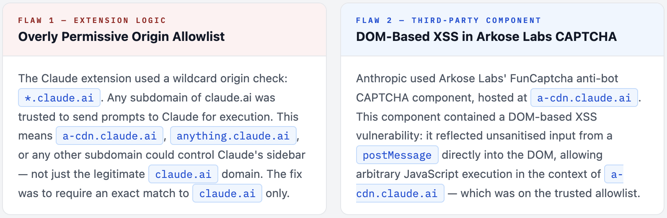The width and height of the screenshot is (667, 218).
Task: Click the text "or any other subdomain could control Claude's sidebar"
Action: (162, 155)
